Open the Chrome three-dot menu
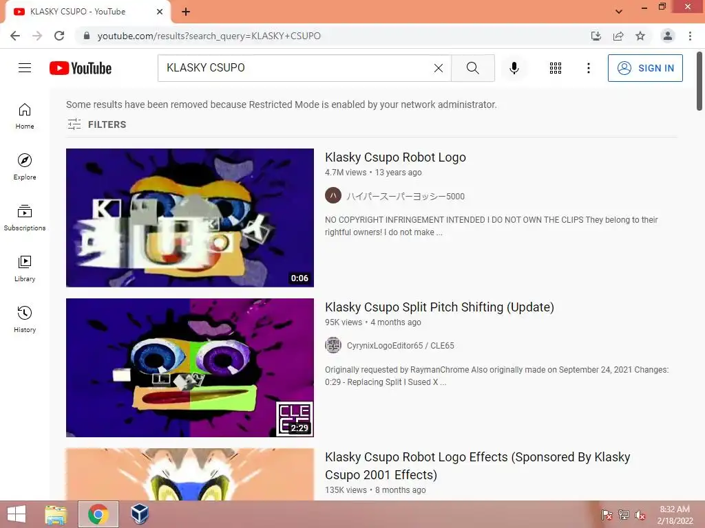This screenshot has width=705, height=528. click(x=690, y=36)
